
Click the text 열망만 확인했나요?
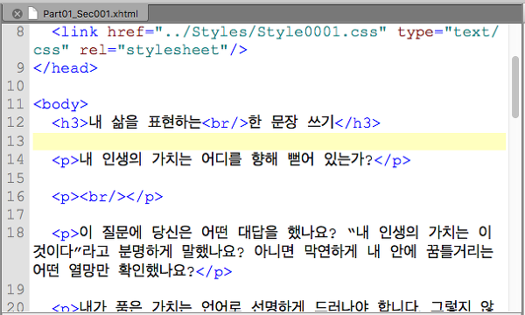(131, 270)
